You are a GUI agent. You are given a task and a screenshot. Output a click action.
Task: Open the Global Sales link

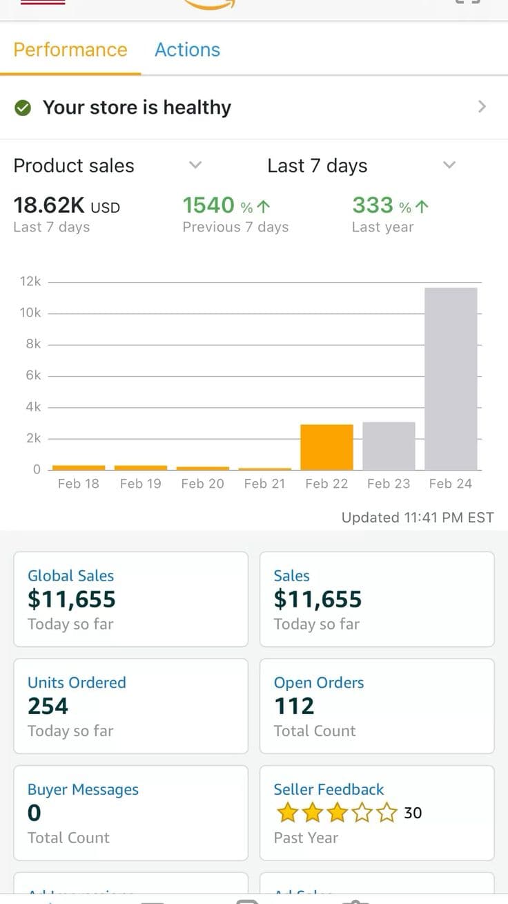[x=70, y=576]
